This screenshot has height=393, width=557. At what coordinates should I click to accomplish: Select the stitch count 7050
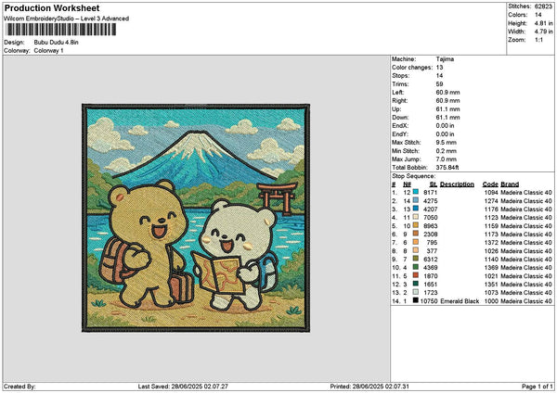pyautogui.click(x=430, y=218)
